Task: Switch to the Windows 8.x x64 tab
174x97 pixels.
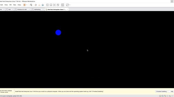Action: pyautogui.click(x=22, y=9)
